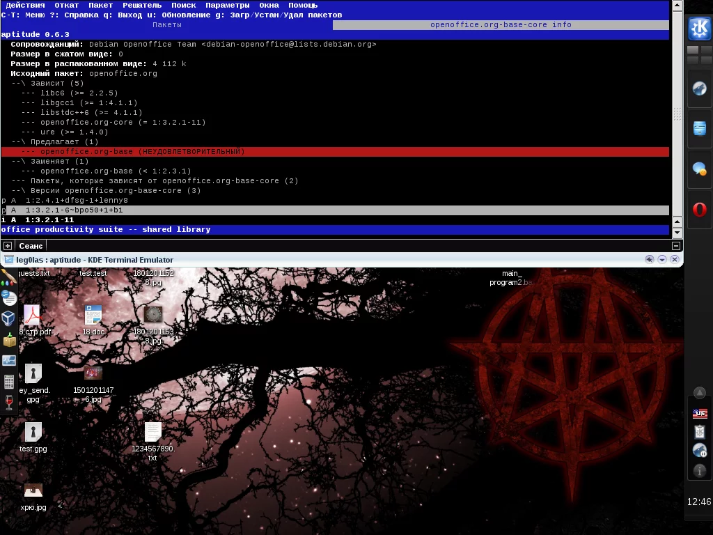Select openoffice.org-base (< 1:2.3.1) entry
This screenshot has width=713, height=535.
(x=106, y=171)
